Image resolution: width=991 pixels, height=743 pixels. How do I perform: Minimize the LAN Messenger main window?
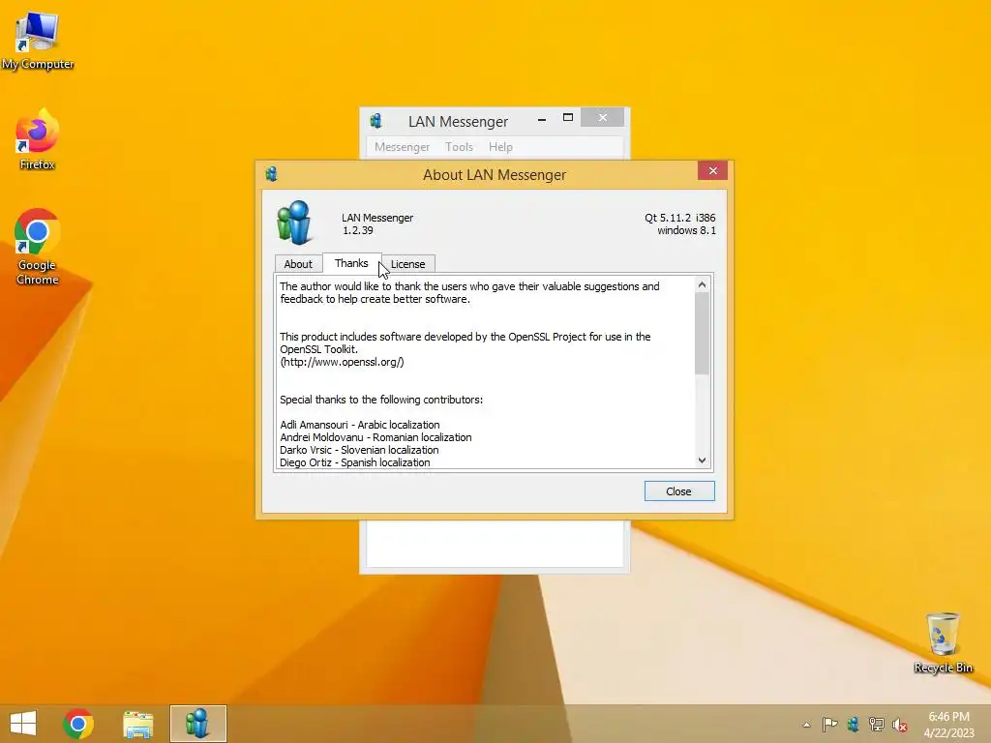point(542,119)
